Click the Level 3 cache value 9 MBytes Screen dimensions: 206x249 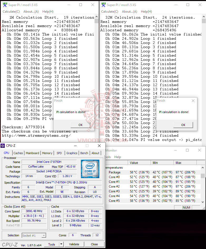click(76, 225)
